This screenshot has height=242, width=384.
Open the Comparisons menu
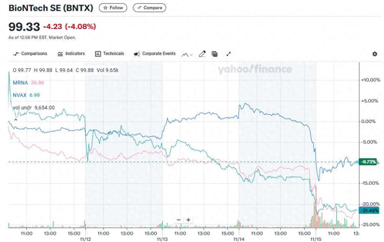[x=30, y=54]
